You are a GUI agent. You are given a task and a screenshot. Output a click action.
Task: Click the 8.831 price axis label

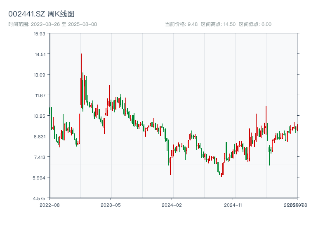point(40,136)
